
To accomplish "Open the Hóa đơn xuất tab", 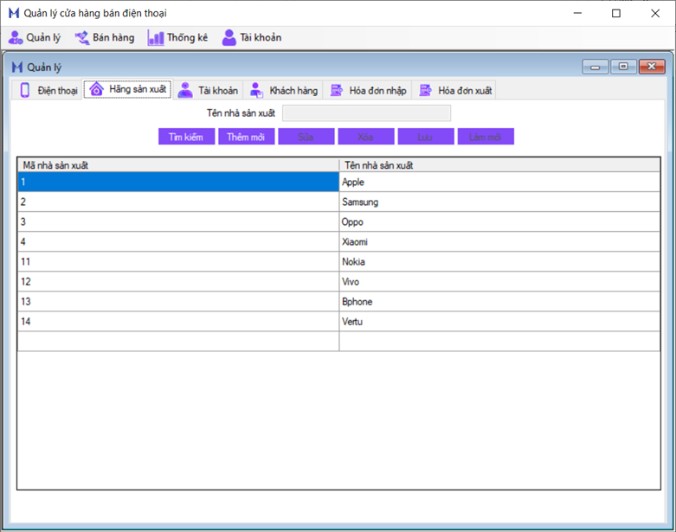I will click(x=454, y=90).
